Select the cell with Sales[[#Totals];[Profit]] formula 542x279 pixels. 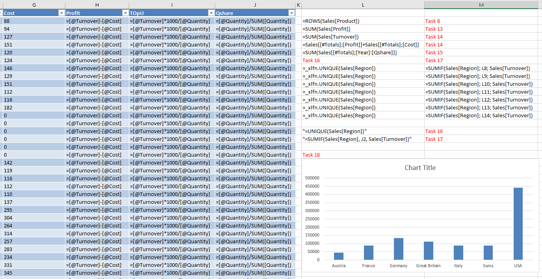point(363,44)
